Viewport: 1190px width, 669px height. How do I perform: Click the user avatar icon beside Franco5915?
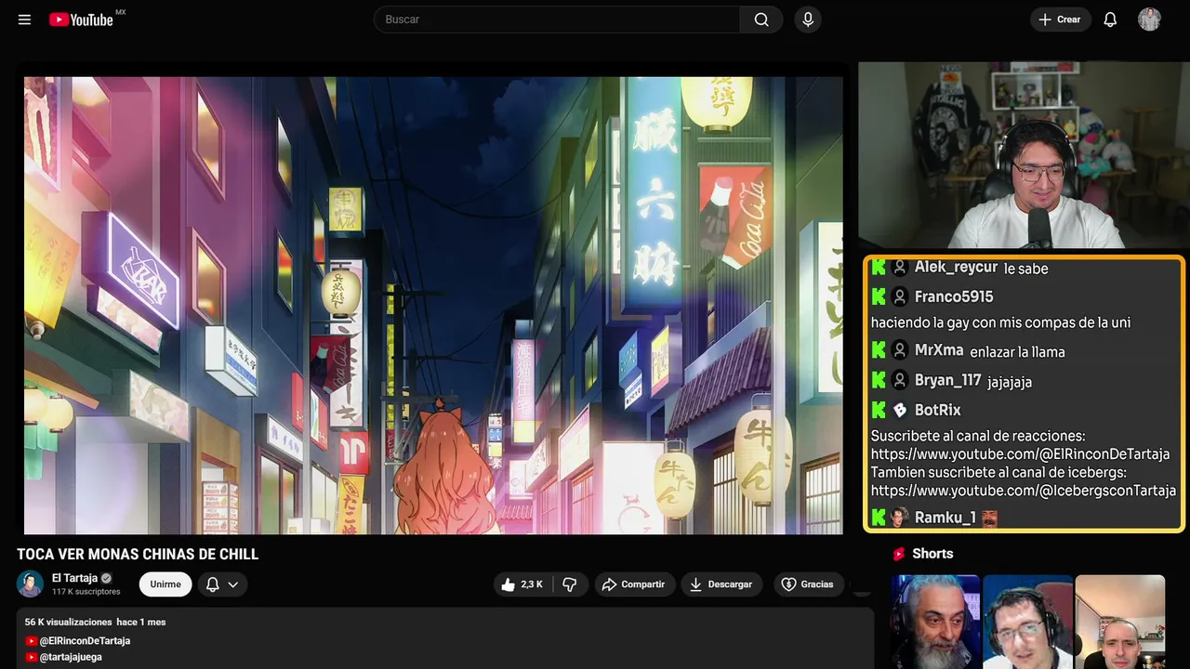900,296
